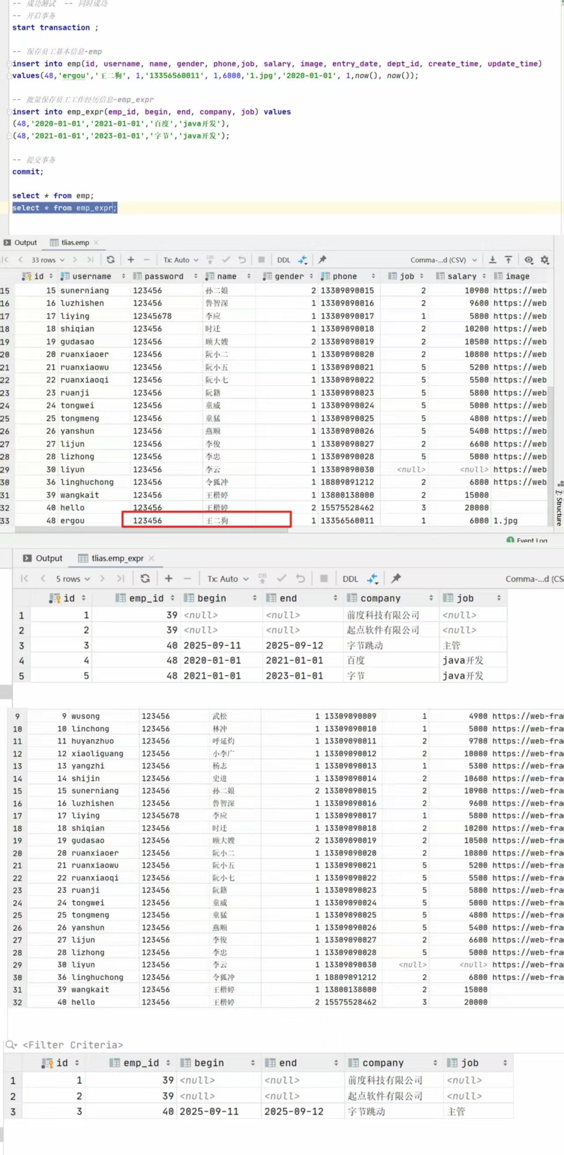Reload the tlias.emp table data

pos(111,260)
